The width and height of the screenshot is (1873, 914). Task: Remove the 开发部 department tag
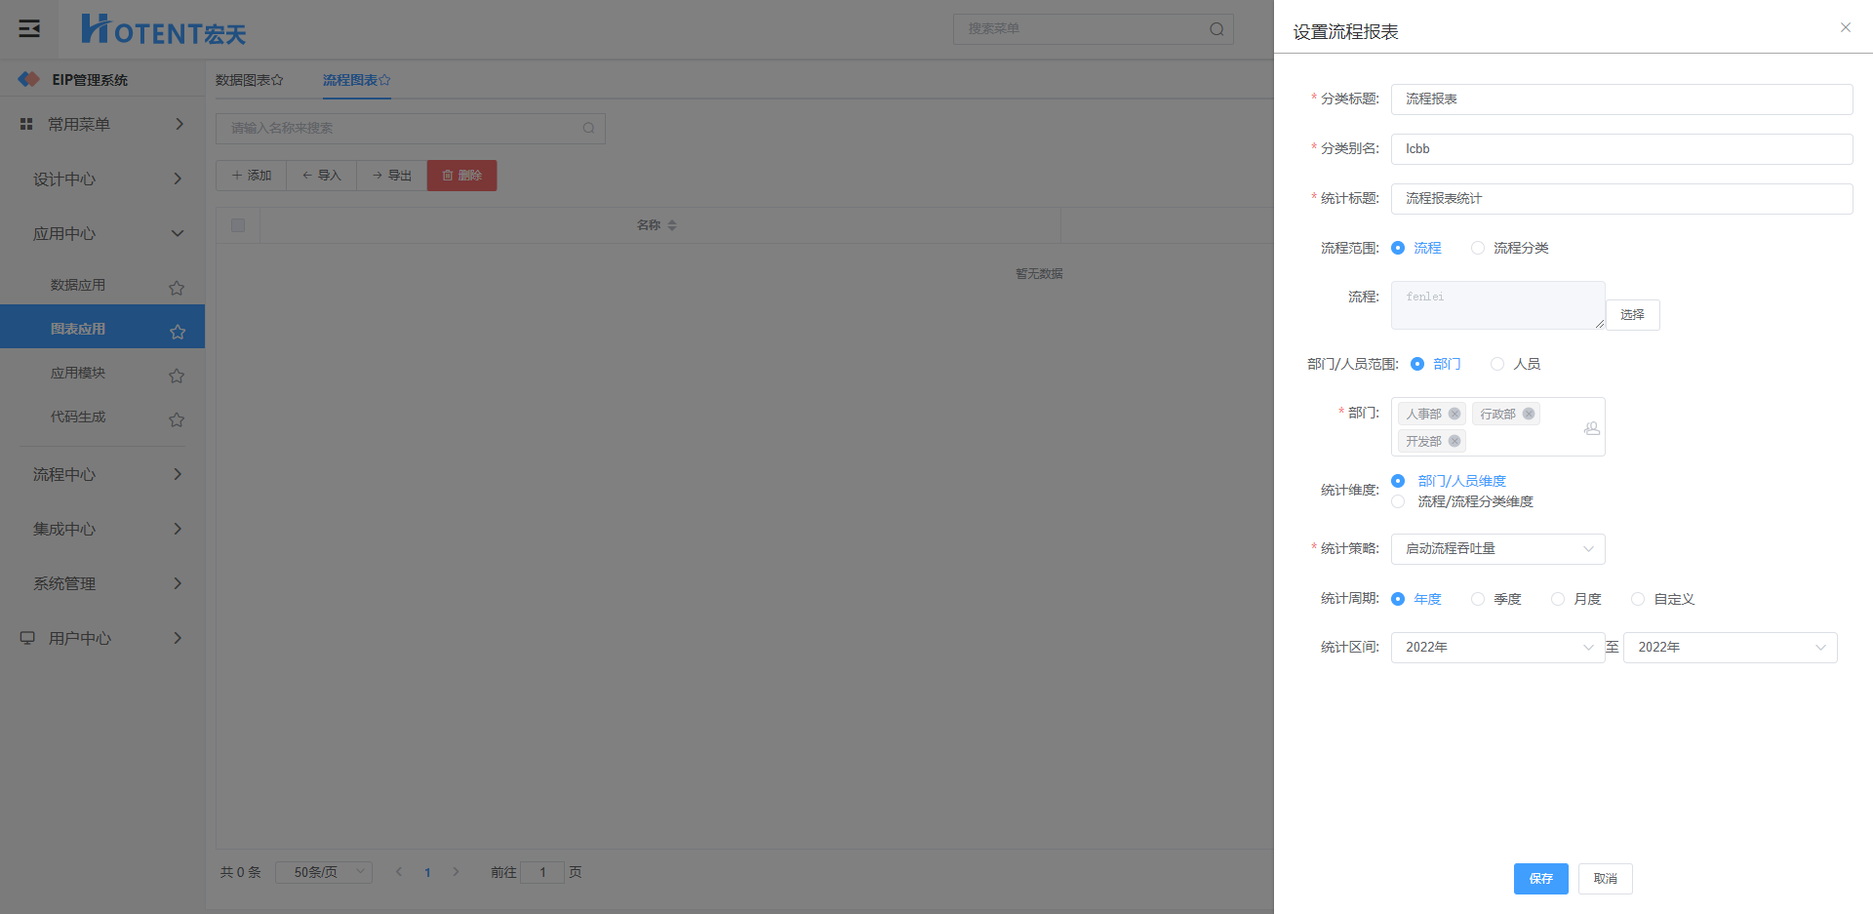point(1455,441)
